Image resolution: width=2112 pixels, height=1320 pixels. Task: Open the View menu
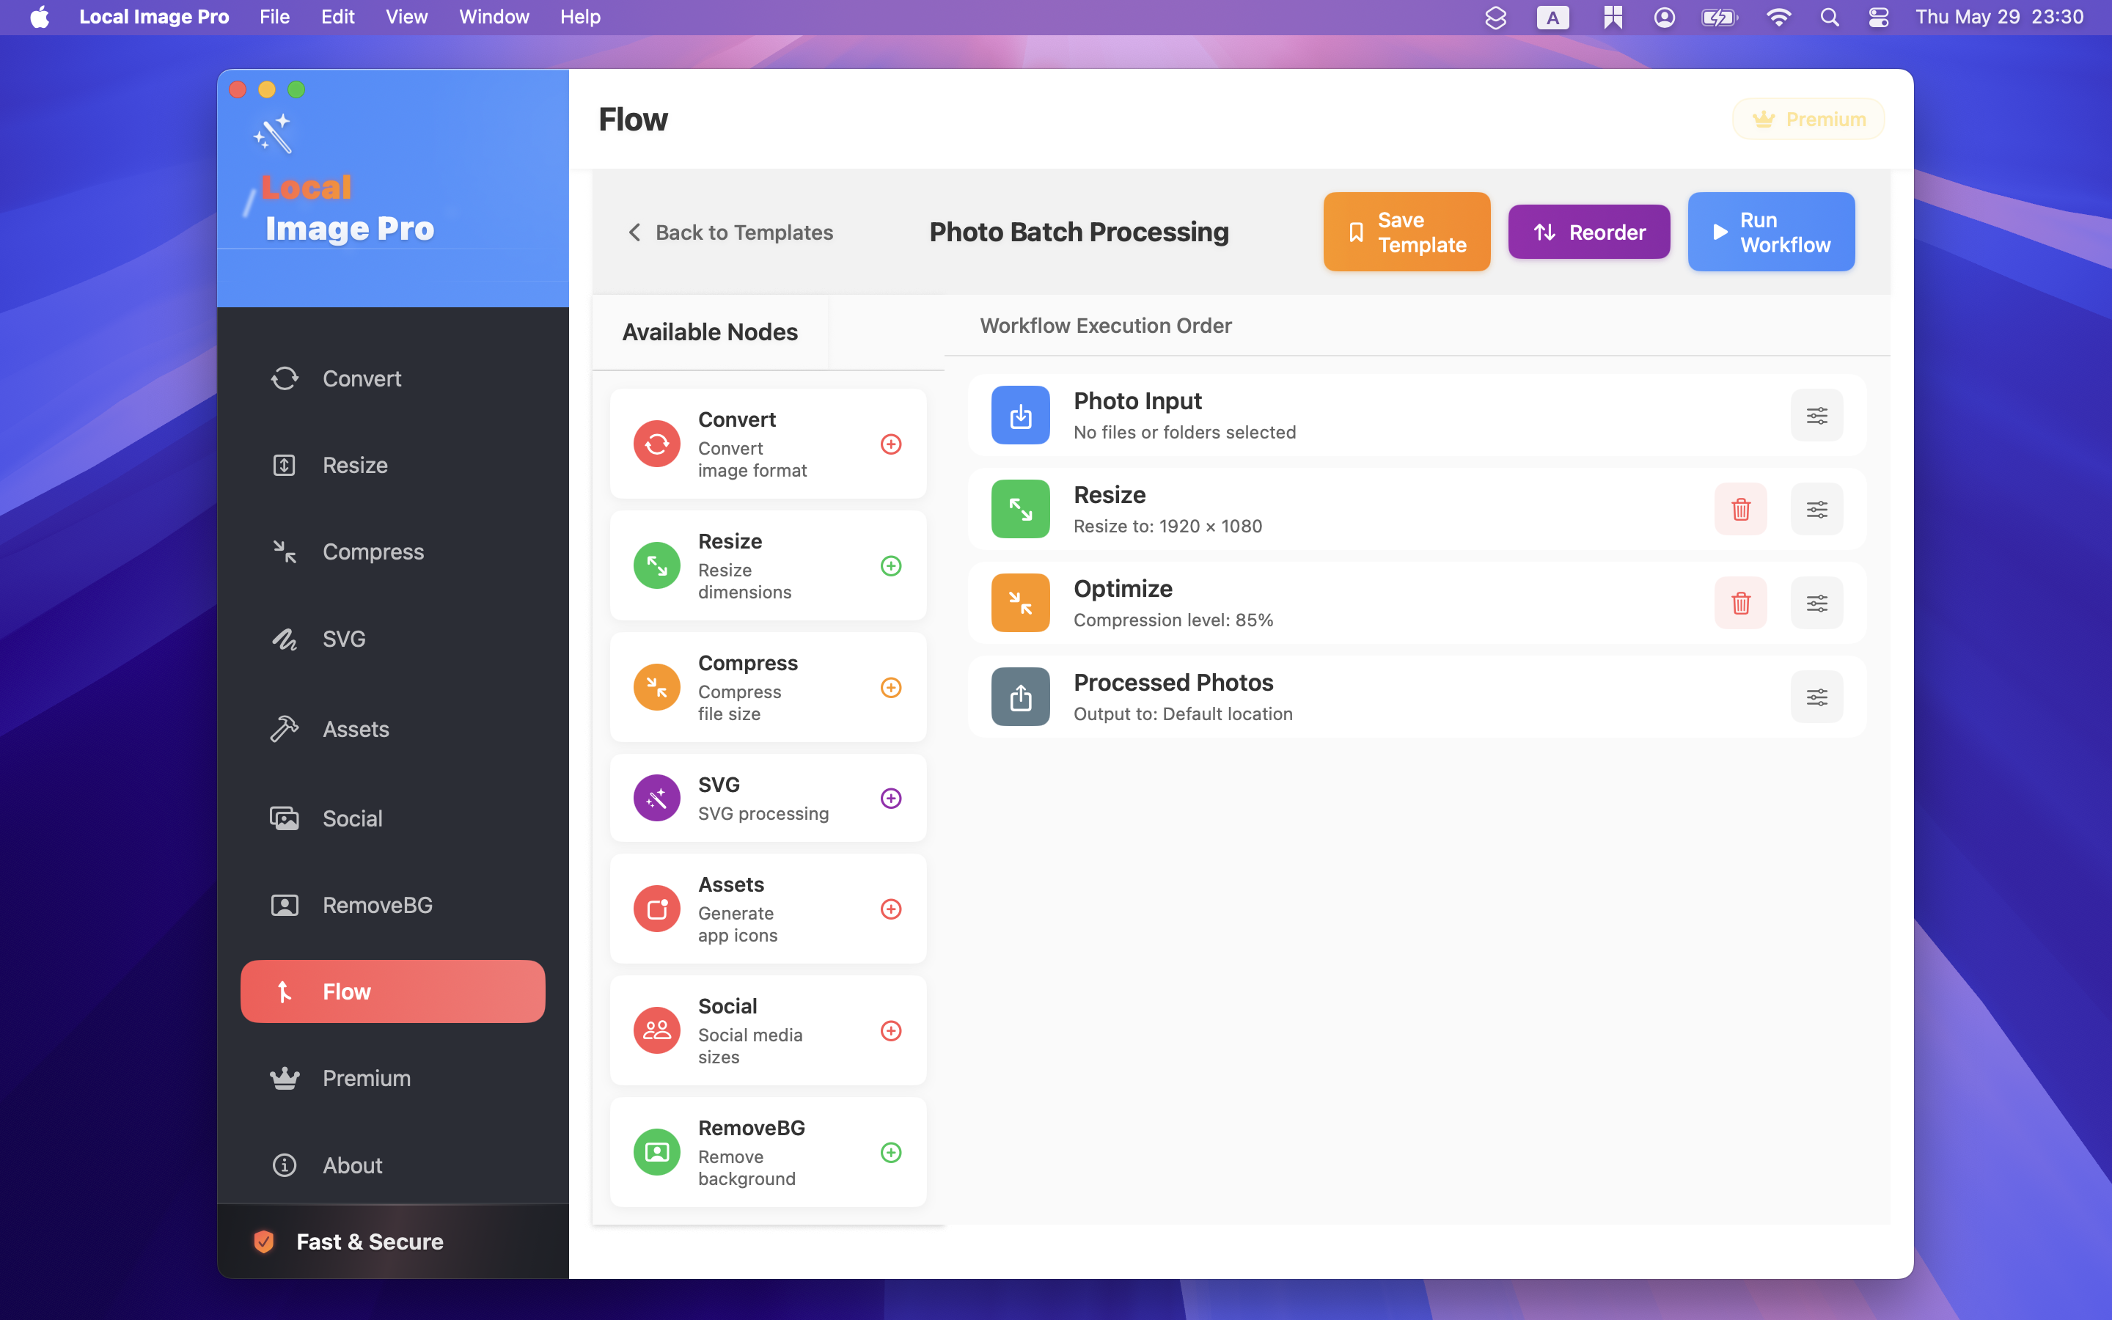(x=407, y=18)
